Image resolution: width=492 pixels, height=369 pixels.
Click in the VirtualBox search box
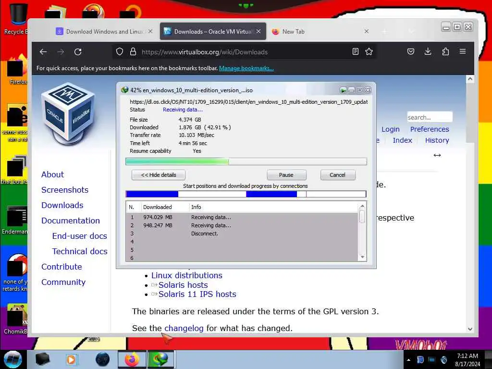430,117
